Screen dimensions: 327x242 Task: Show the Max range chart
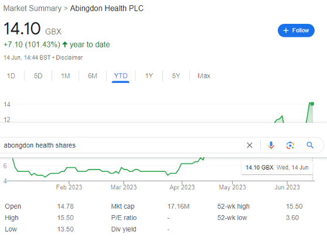[204, 76]
